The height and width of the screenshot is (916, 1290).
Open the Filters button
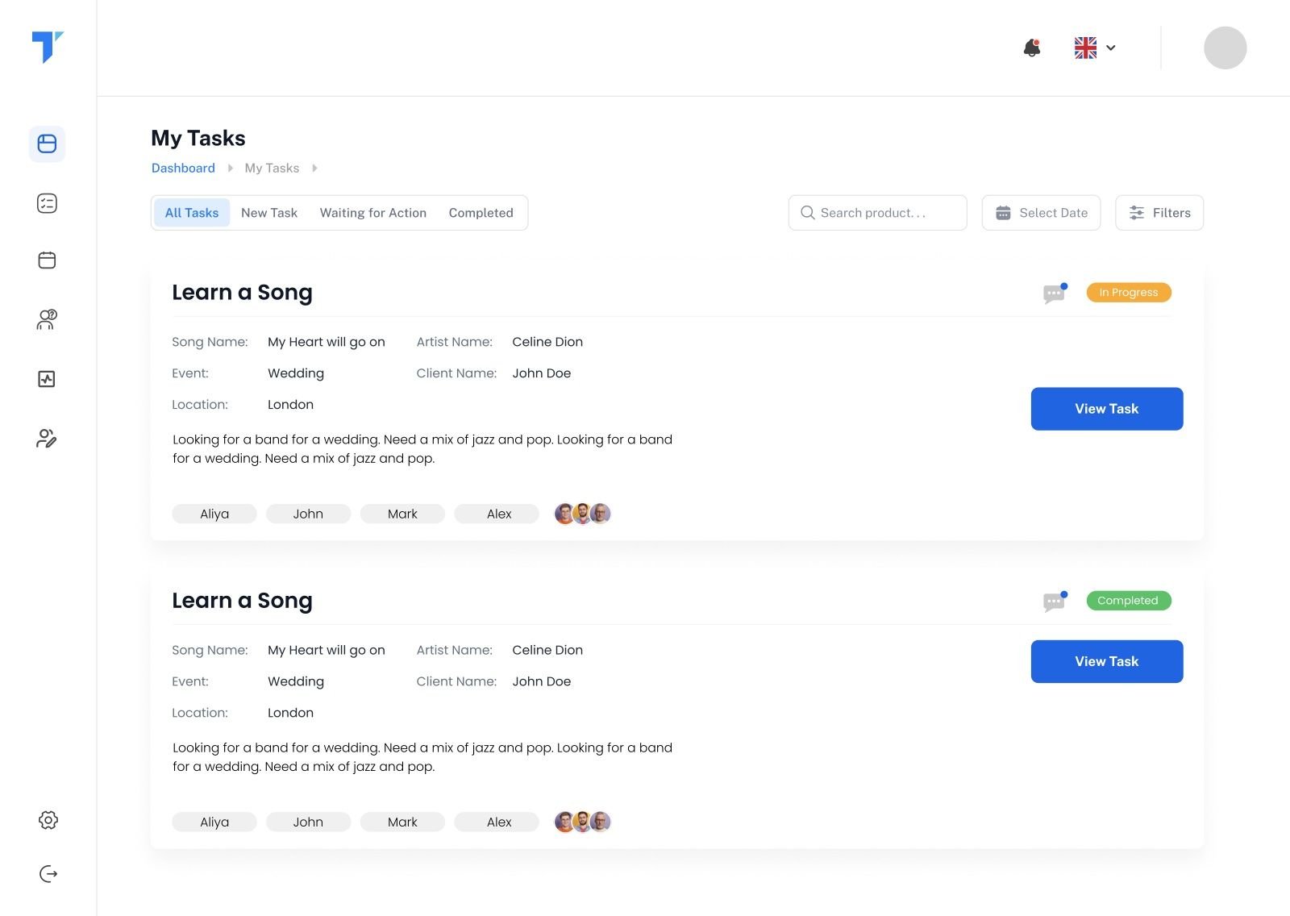pos(1159,213)
